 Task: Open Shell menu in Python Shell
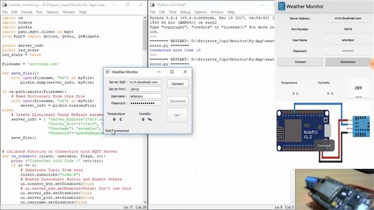[173, 12]
